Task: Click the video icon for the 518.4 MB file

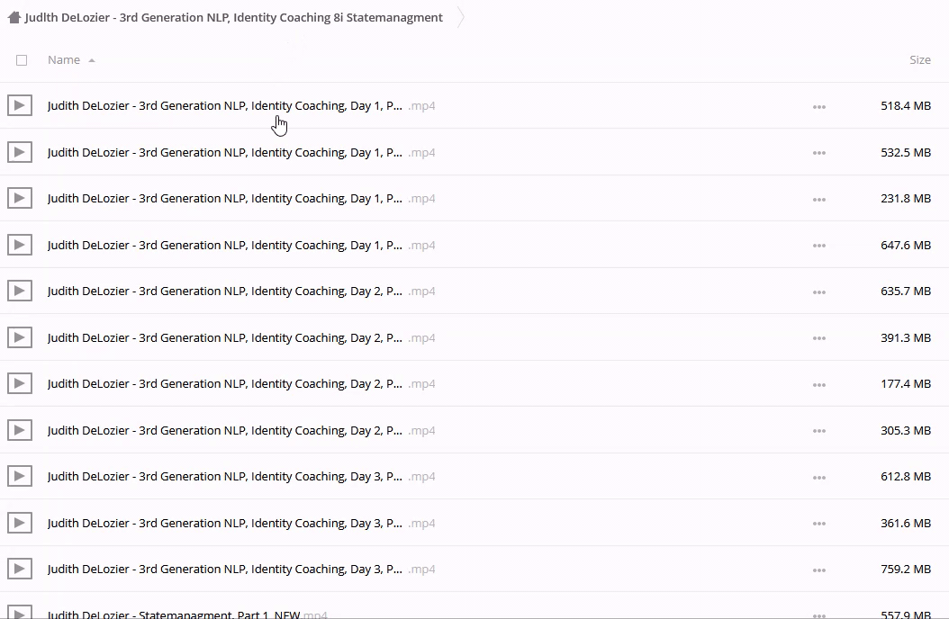Action: tap(20, 106)
